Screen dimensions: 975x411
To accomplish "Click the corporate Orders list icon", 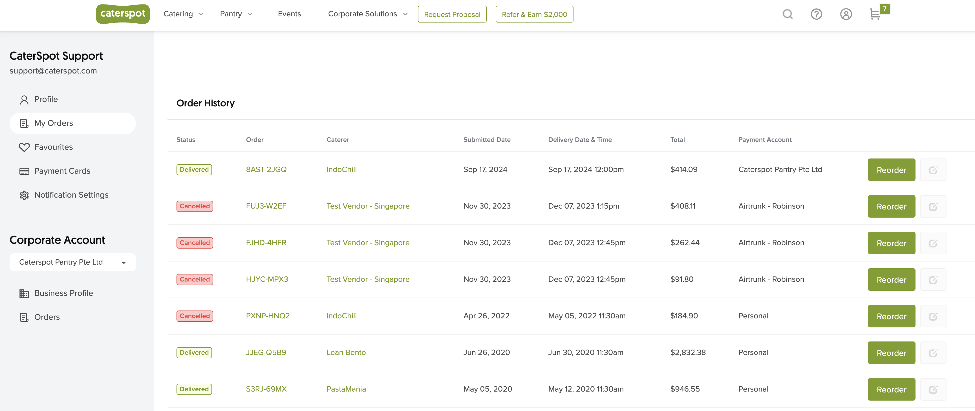I will 24,317.
